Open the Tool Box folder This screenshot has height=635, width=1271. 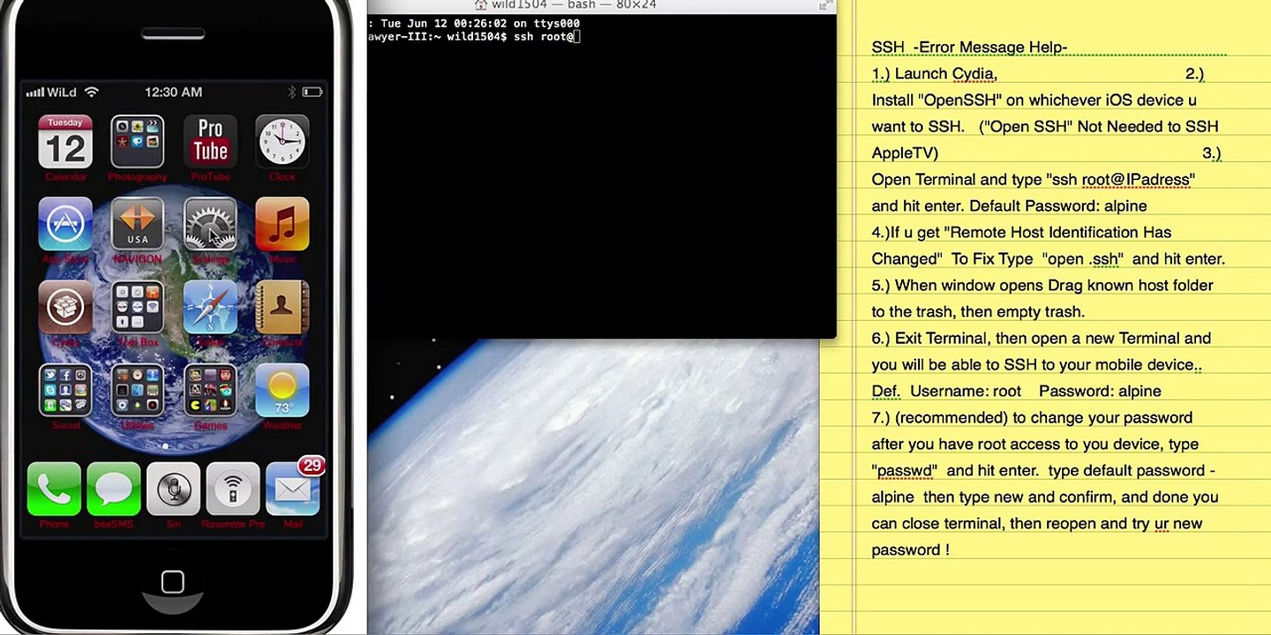(x=138, y=307)
